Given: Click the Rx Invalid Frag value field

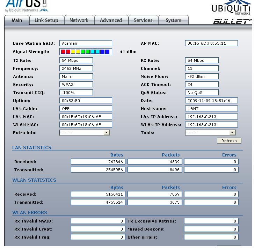Looking at the screenshot, I should click(x=98, y=237).
